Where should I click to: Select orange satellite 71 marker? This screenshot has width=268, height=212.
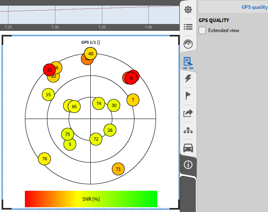[118, 169]
